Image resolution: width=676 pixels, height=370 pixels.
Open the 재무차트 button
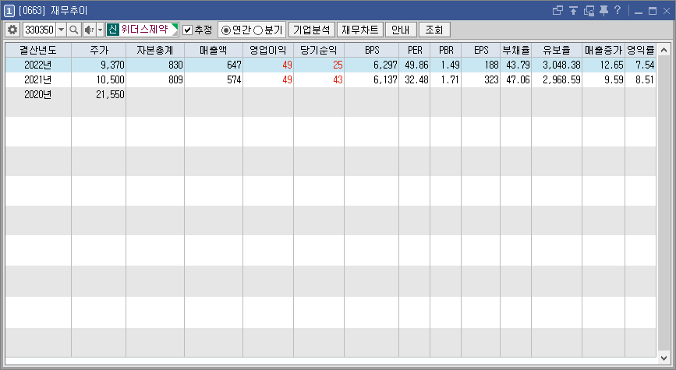coord(360,30)
